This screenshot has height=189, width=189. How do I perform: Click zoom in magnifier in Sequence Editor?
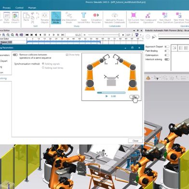click(x=3, y=35)
